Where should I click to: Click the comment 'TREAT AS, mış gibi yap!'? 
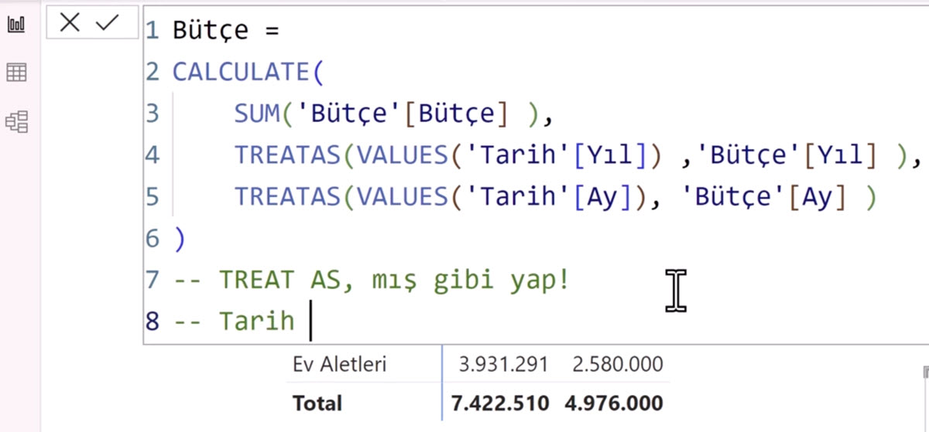click(394, 279)
